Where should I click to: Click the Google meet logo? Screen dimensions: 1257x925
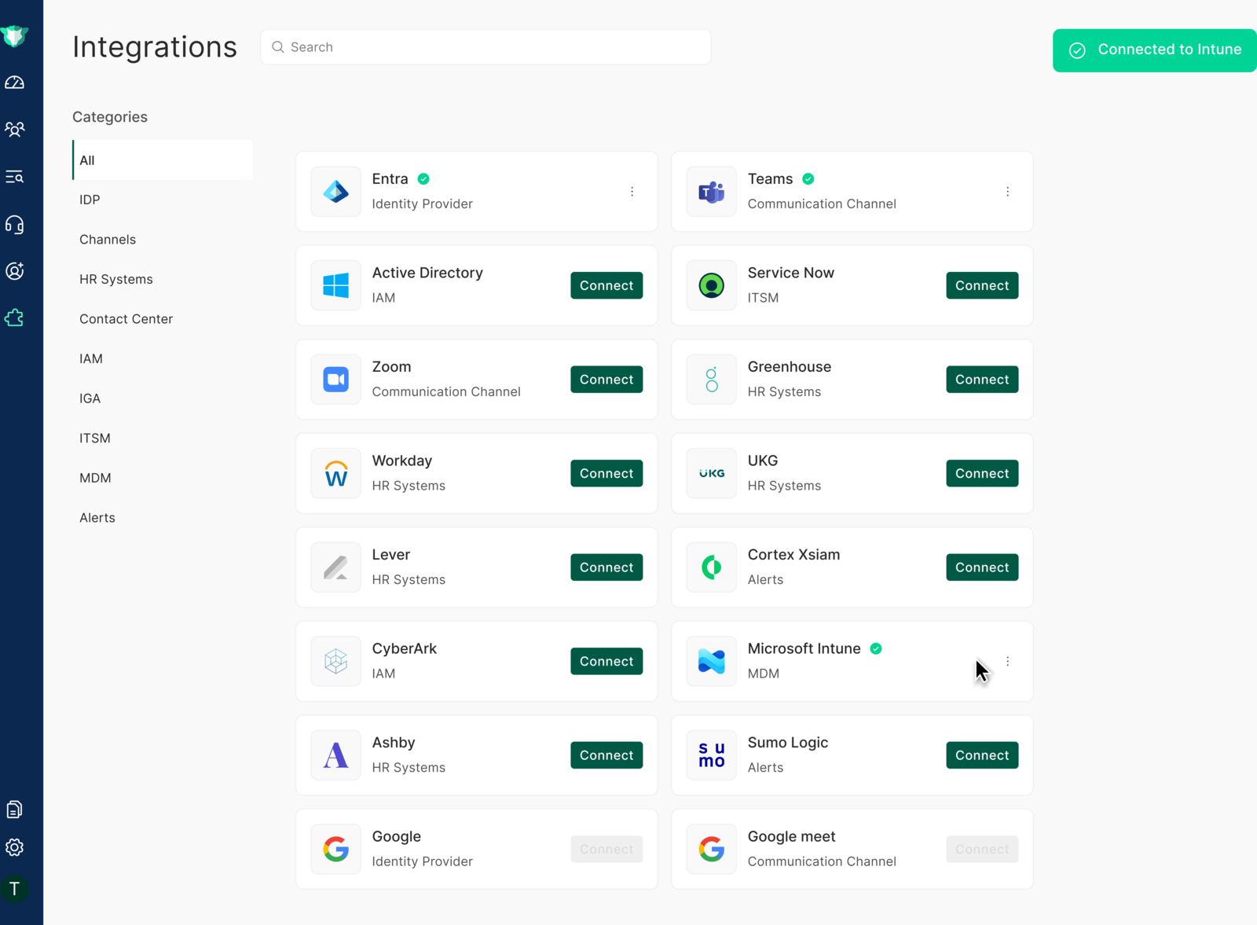[711, 849]
